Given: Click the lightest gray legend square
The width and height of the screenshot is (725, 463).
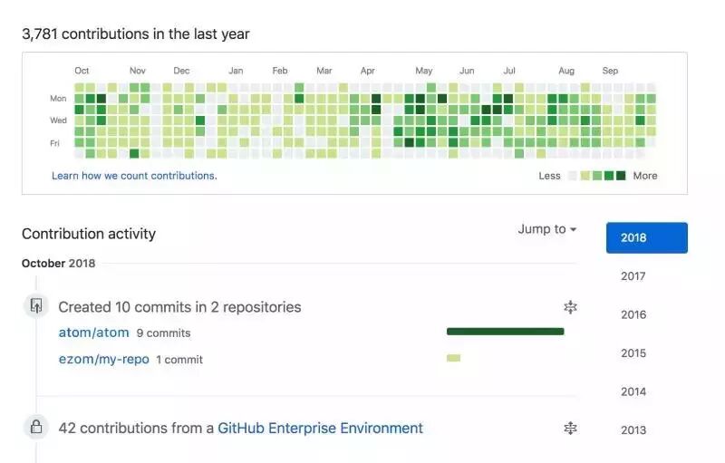Looking at the screenshot, I should coord(573,176).
